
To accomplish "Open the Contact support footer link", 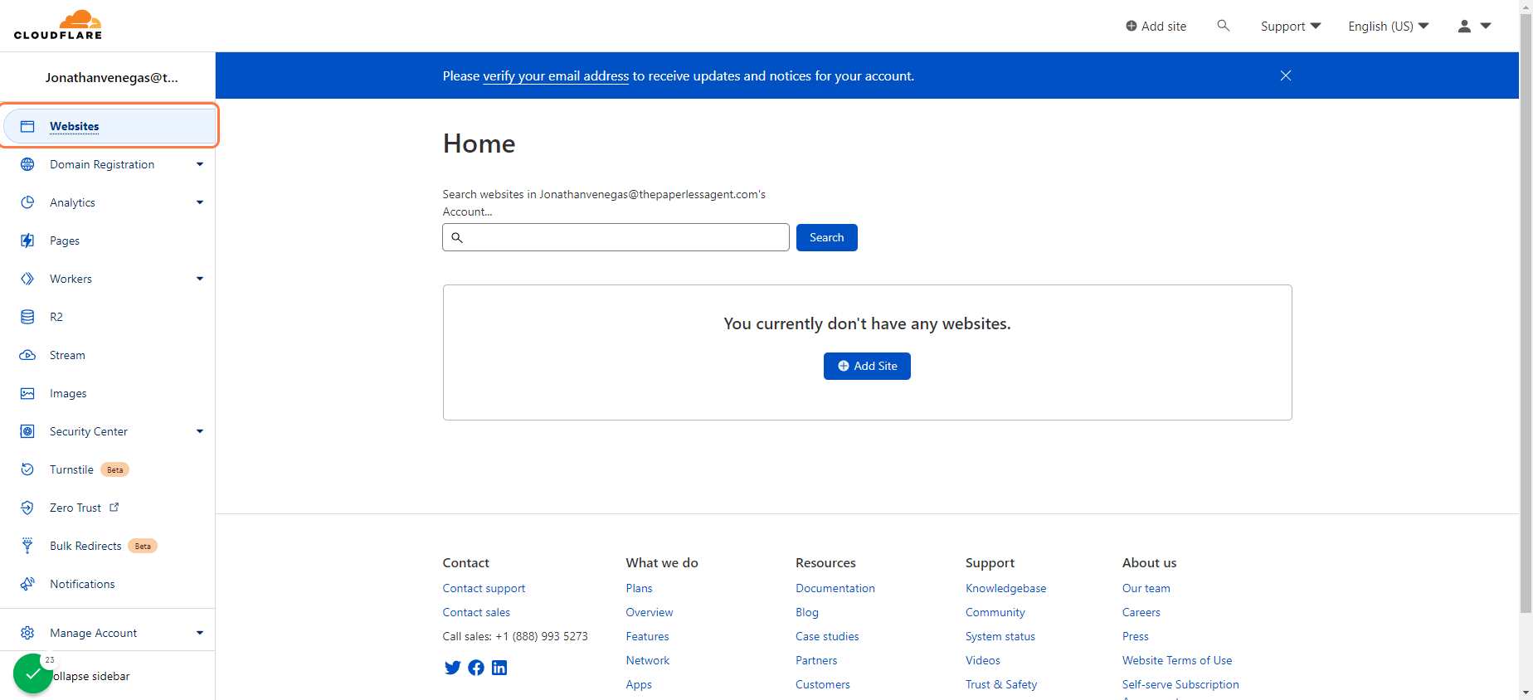I will [x=484, y=588].
